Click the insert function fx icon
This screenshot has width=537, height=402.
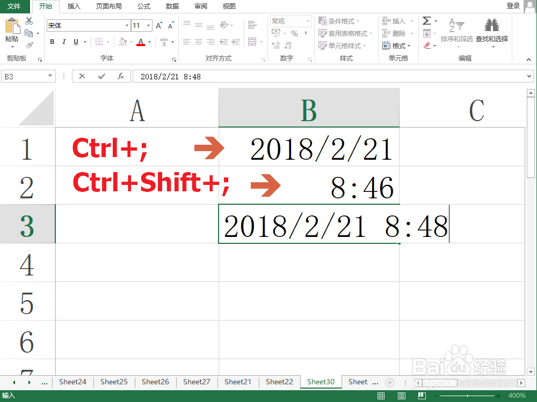tap(120, 76)
